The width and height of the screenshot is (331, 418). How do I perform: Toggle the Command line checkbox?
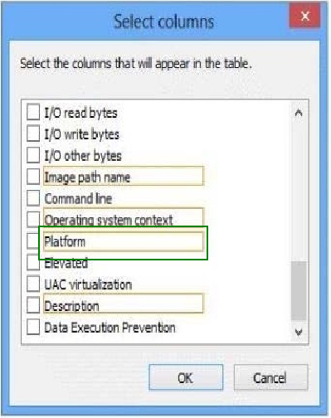pyautogui.click(x=33, y=198)
